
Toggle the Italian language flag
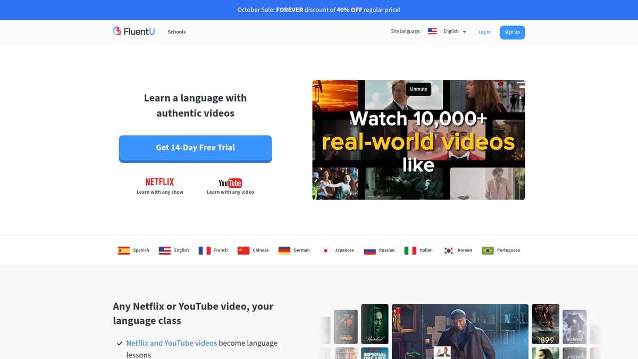410,249
